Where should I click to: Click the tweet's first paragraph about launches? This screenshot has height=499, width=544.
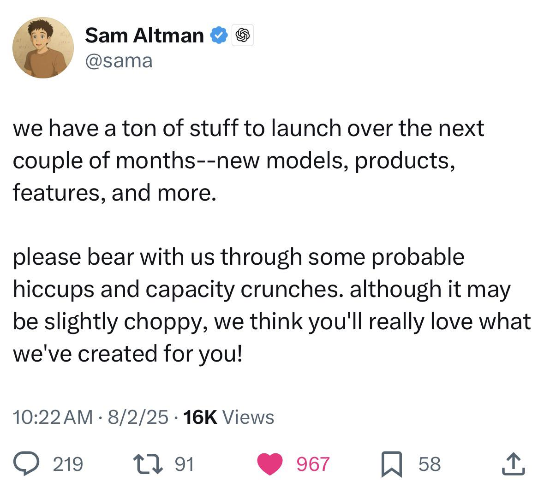click(248, 160)
